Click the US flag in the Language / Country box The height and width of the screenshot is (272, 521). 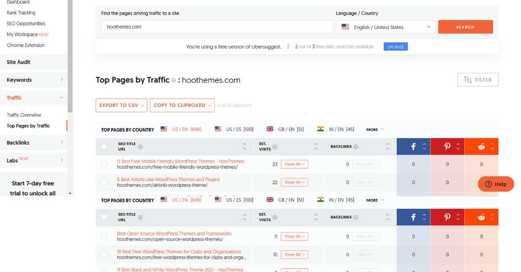[x=345, y=27]
